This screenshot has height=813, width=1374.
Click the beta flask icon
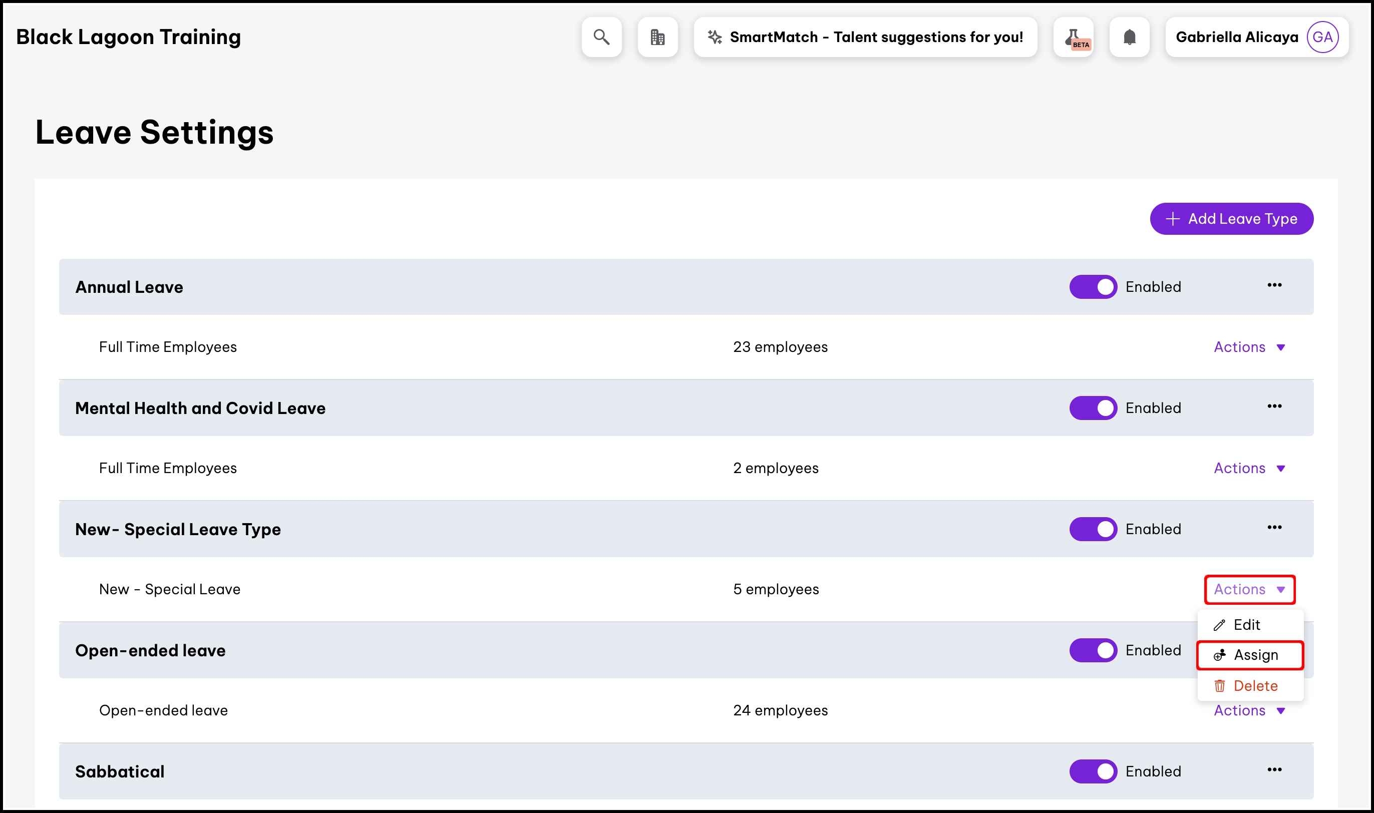[1074, 37]
